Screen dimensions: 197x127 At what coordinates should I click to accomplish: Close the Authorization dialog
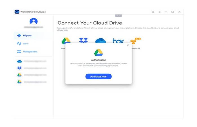128,45
